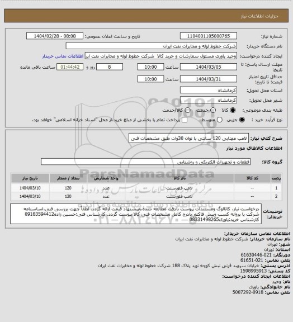293x322 pixels.
Task: Click the اطلاعات کالاهای مورد نیاز heading
Action: pos(254,148)
